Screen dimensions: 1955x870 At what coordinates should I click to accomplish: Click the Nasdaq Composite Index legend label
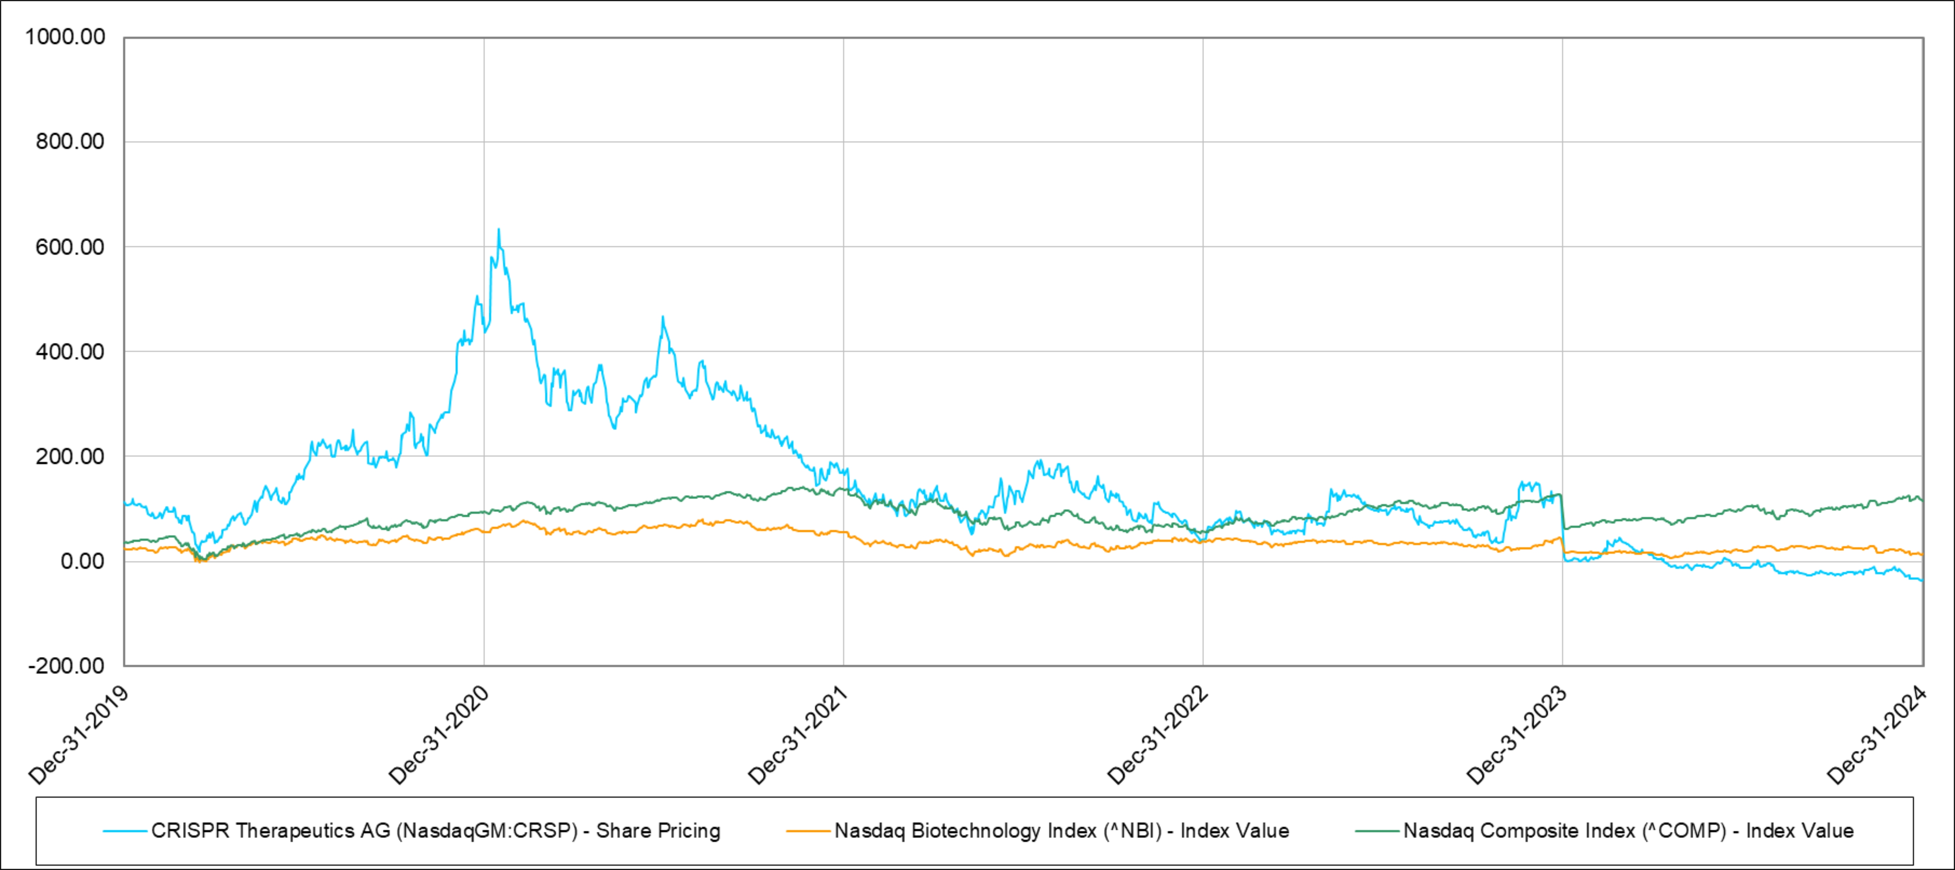pos(1628,830)
